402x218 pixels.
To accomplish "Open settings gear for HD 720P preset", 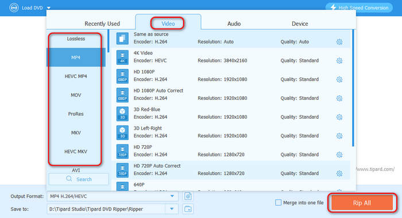I will 339,155.
